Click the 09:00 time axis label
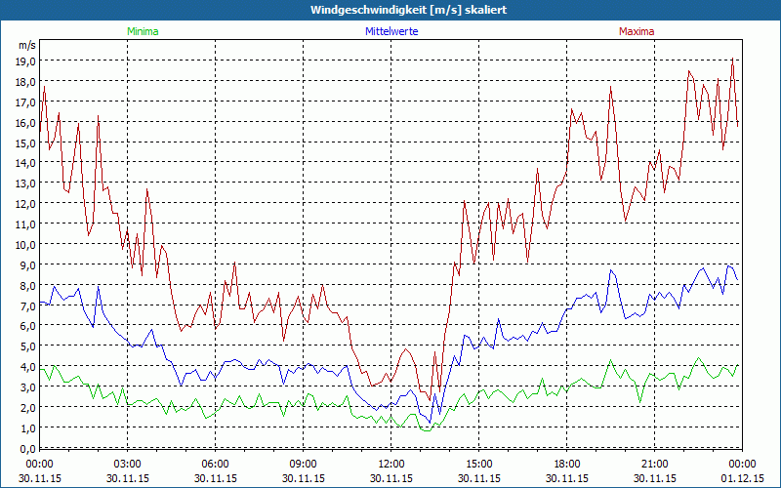The height and width of the screenshot is (488, 781). click(304, 464)
